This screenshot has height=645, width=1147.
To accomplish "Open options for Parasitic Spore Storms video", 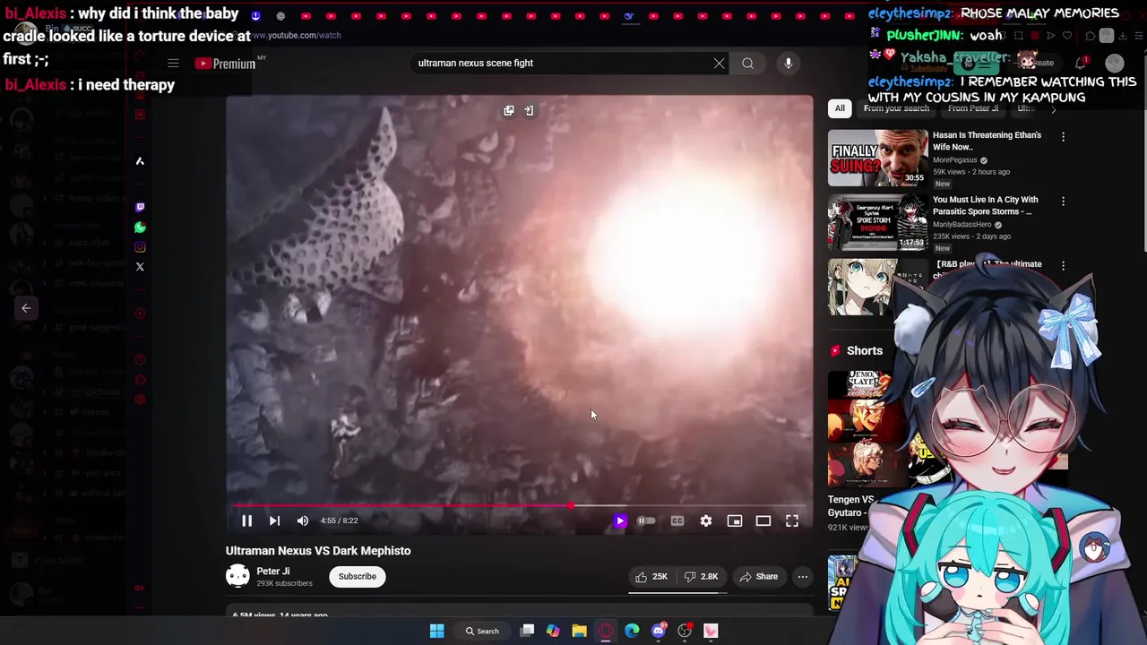I will pyautogui.click(x=1063, y=202).
